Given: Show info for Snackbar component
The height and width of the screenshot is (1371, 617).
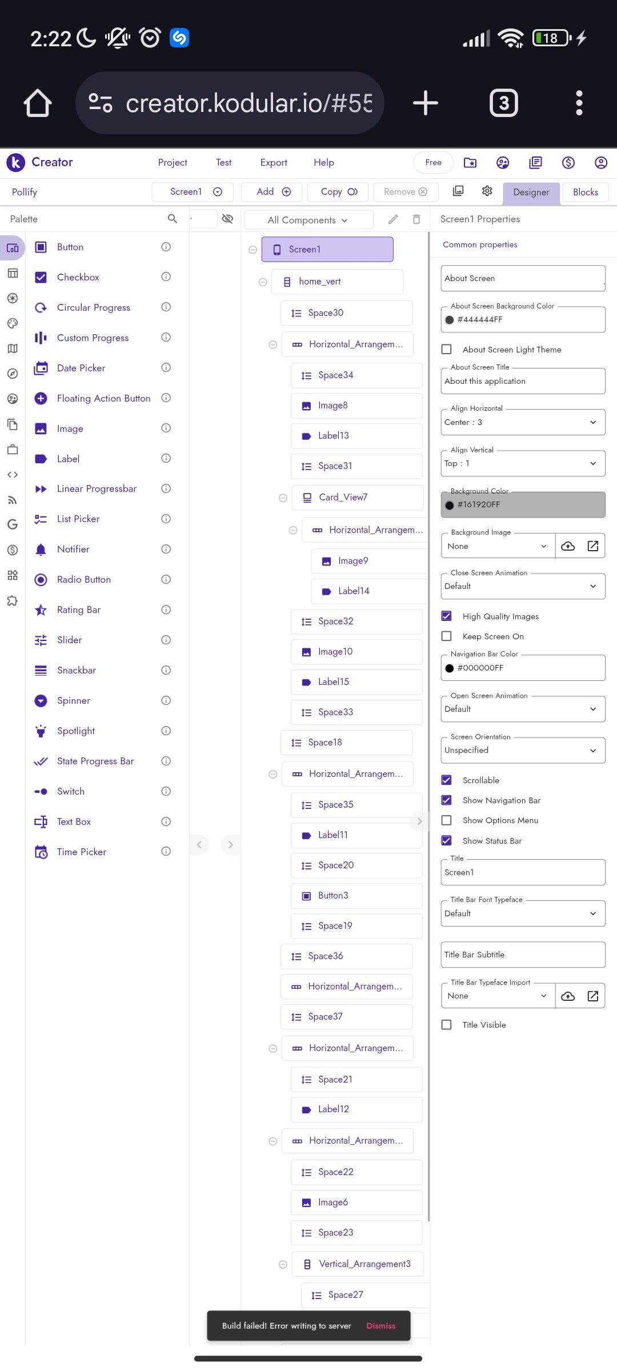Looking at the screenshot, I should [166, 670].
